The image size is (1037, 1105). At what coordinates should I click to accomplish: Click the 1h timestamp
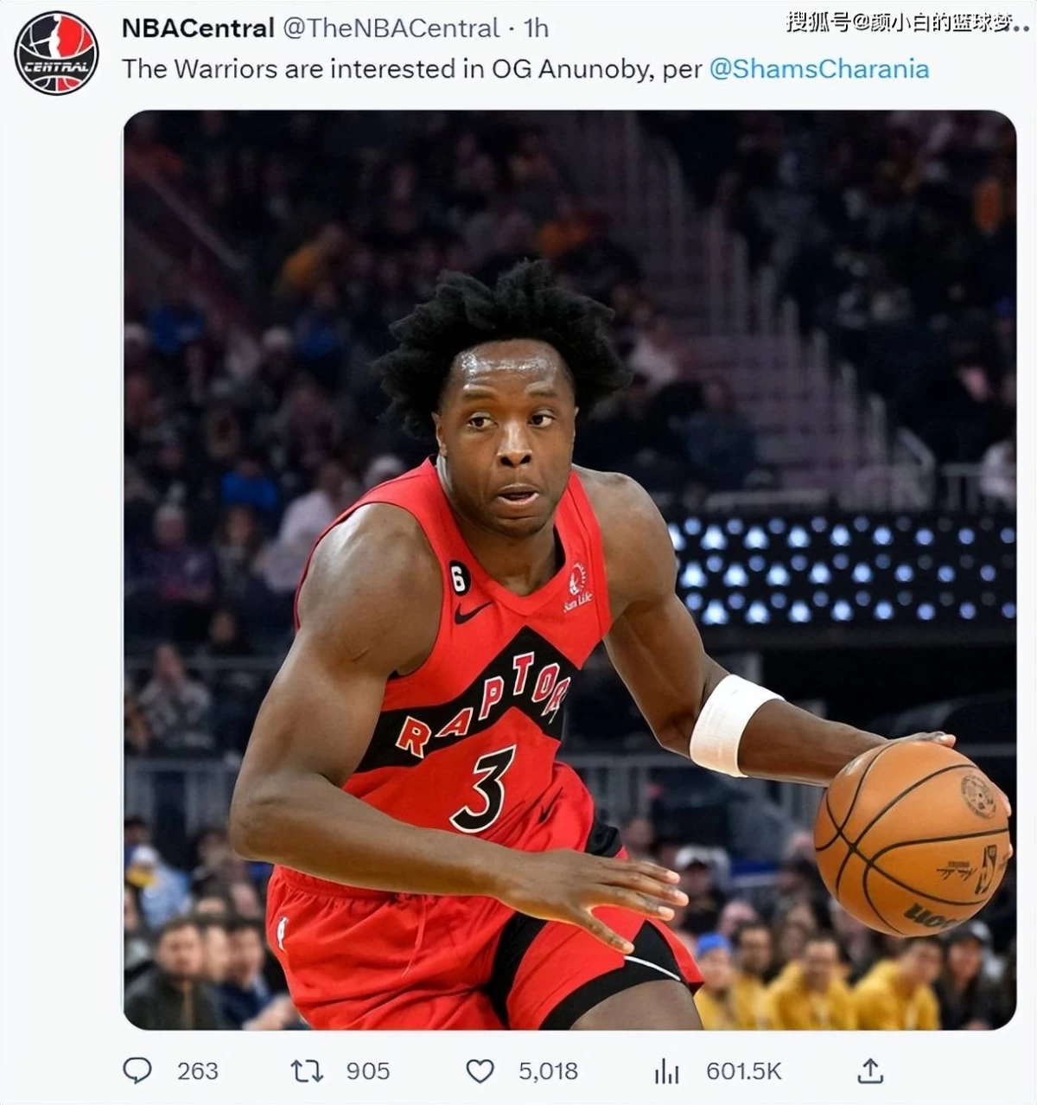[536, 28]
